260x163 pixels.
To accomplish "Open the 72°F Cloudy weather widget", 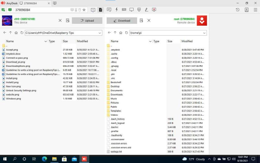I will [x=193, y=159].
